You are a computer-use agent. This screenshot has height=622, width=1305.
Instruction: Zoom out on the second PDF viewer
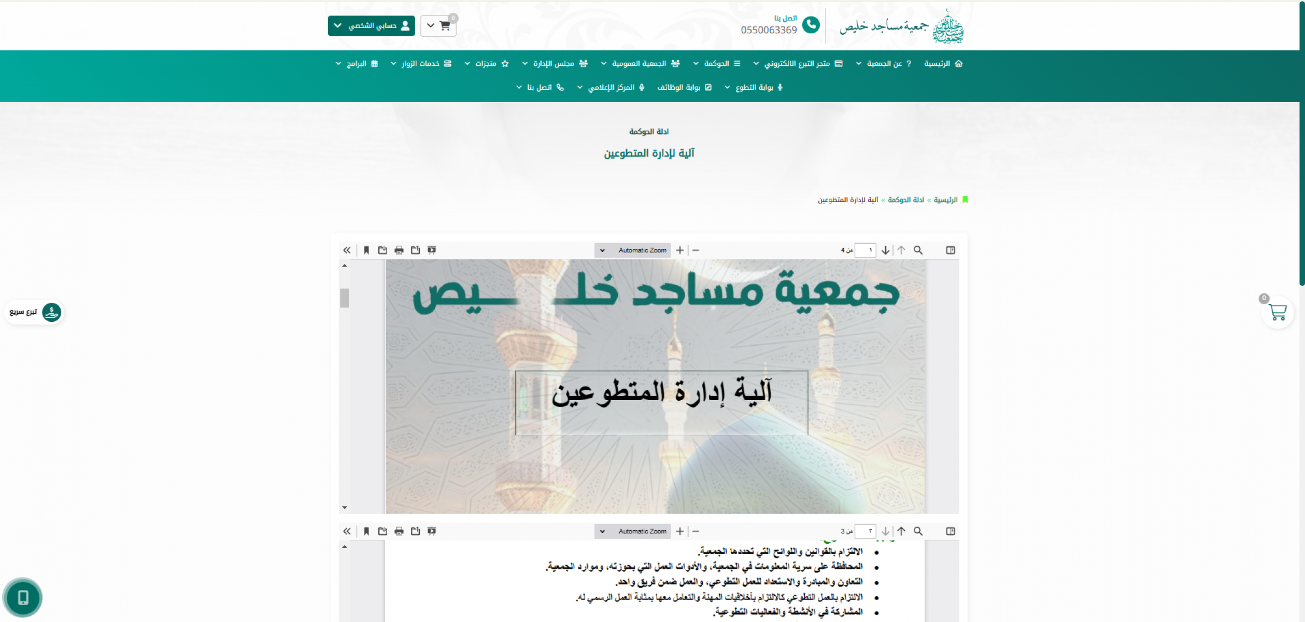coord(696,531)
